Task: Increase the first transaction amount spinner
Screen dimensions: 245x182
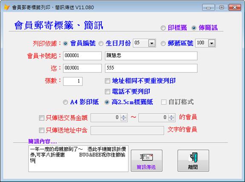Action: click(124, 116)
